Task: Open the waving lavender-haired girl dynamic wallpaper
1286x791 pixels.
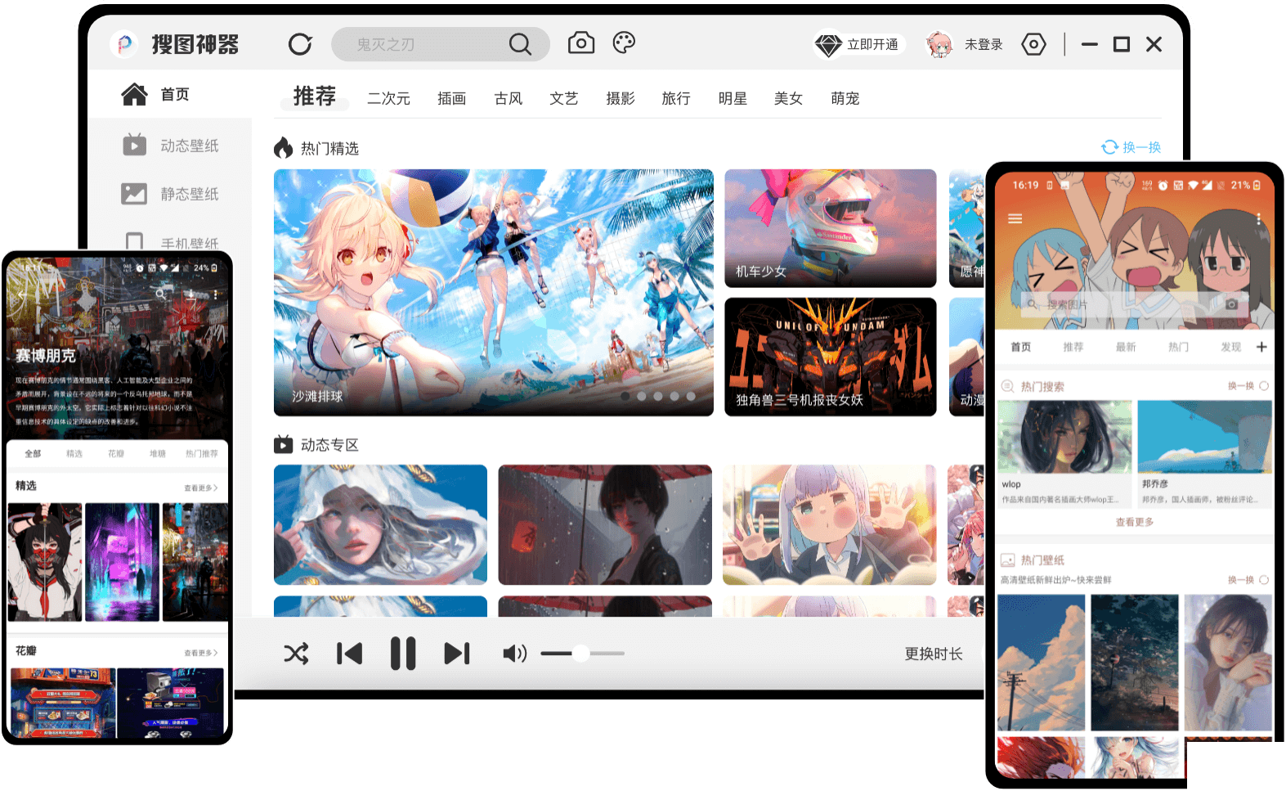Action: [x=829, y=524]
